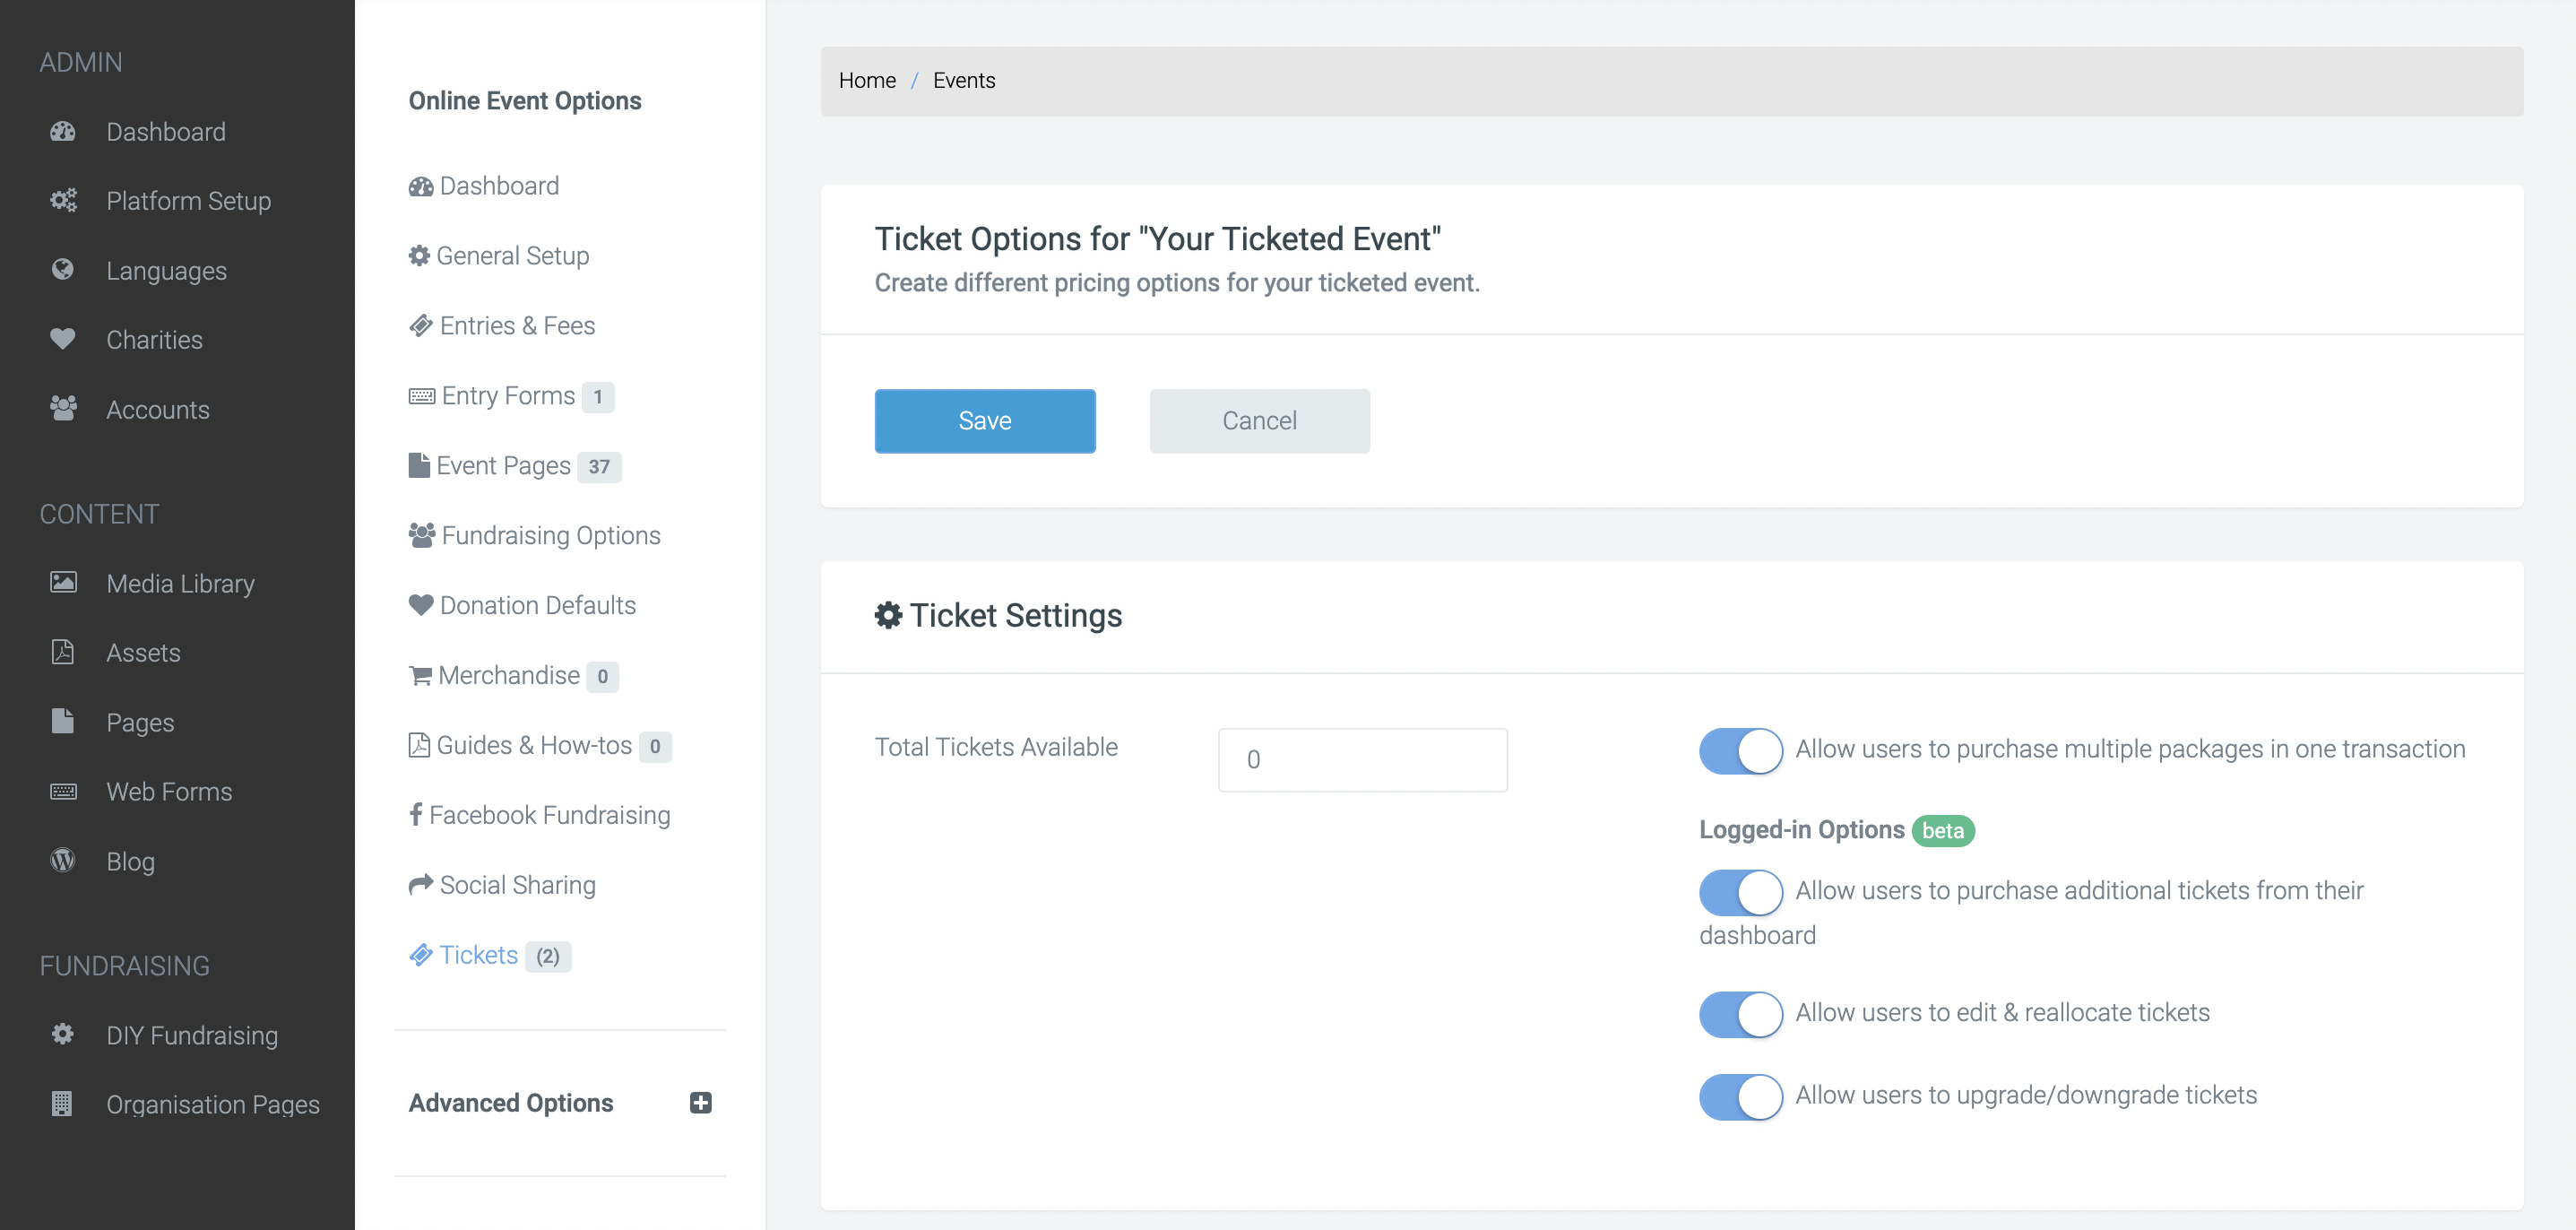Click the Entries & Fees ticket icon

pyautogui.click(x=421, y=326)
